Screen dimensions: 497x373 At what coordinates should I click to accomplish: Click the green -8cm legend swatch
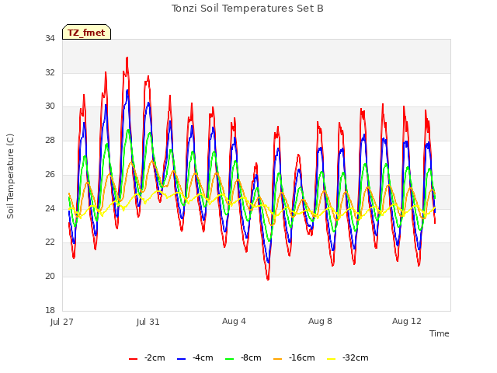(229, 359)
